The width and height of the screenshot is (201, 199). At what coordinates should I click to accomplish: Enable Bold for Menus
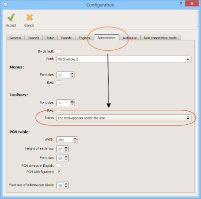point(59,82)
